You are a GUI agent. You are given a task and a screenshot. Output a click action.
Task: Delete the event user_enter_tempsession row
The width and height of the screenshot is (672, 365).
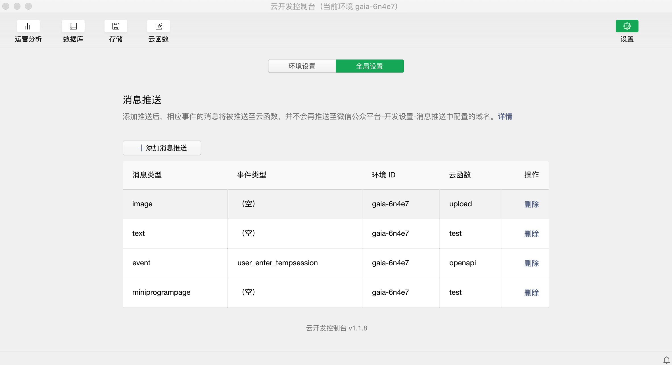pos(531,263)
